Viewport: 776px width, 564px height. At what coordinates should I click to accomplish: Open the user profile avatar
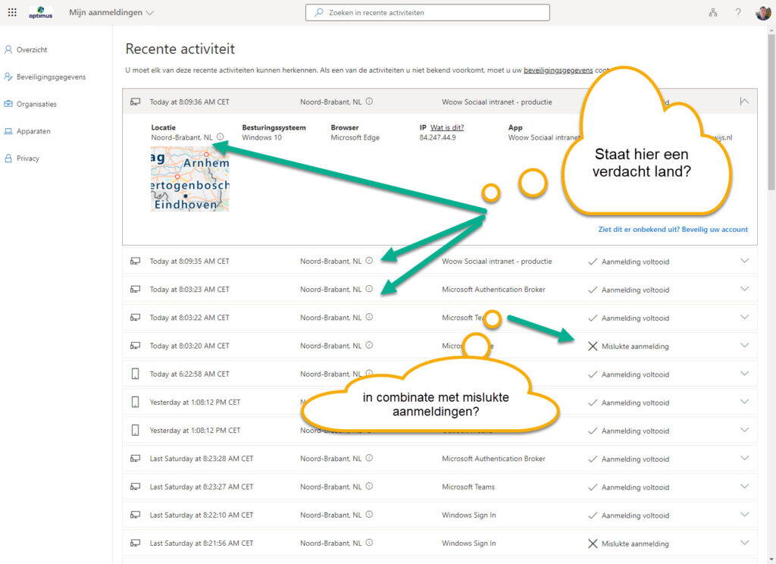762,13
